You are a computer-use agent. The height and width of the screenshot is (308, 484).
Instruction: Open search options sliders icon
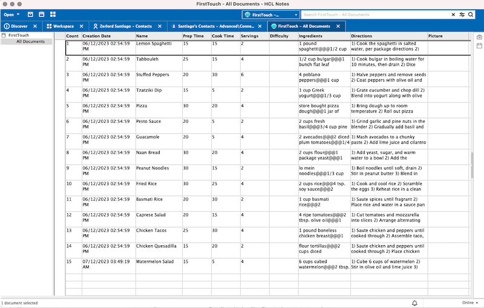point(462,15)
